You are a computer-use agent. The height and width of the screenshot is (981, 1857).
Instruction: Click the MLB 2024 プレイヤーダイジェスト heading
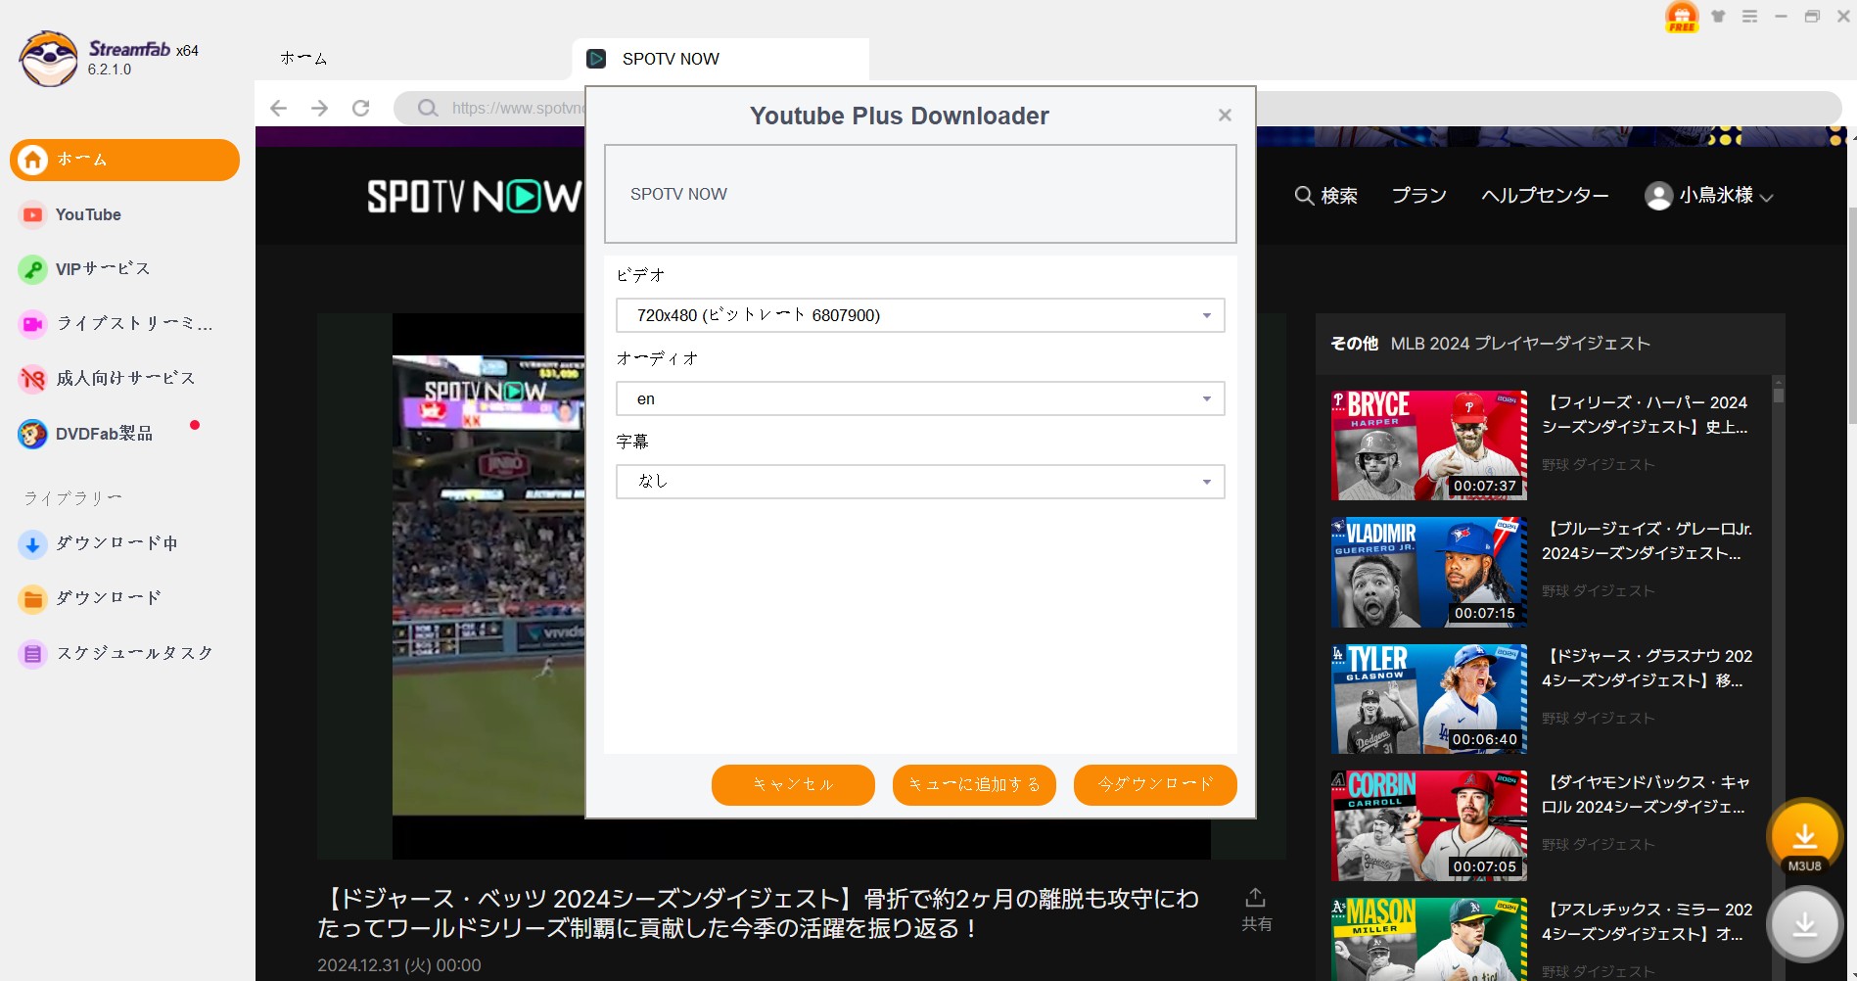[1520, 344]
